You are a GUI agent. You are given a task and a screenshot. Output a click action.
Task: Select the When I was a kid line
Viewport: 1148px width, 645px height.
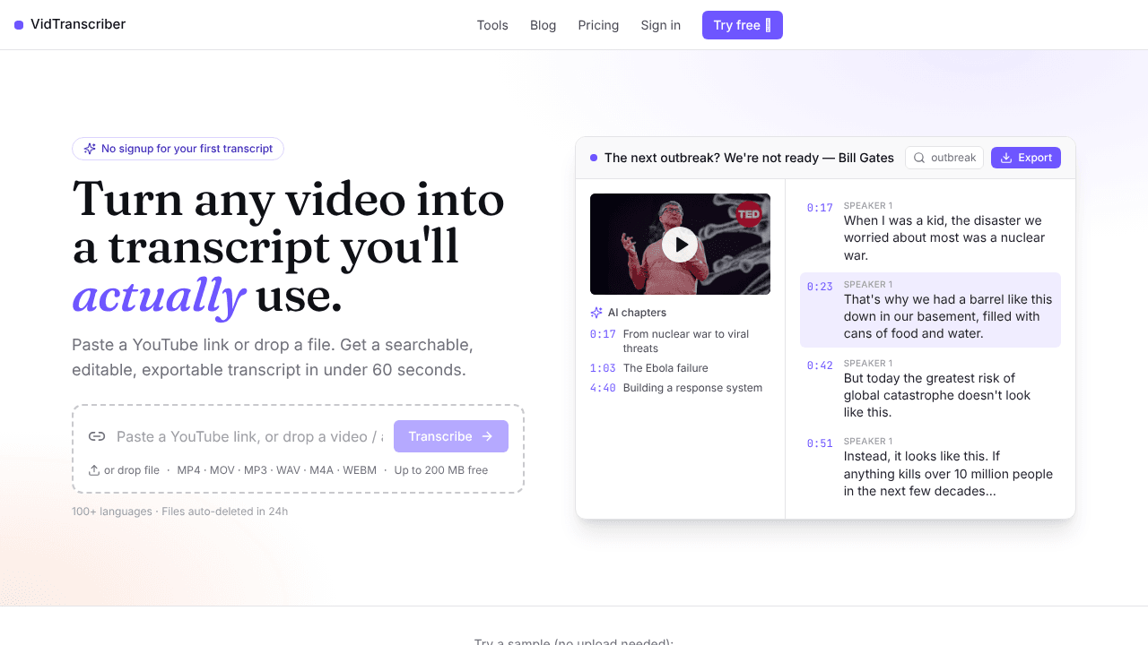[x=930, y=231]
